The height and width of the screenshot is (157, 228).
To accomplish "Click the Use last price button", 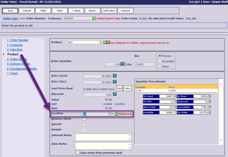I will tap(119, 88).
